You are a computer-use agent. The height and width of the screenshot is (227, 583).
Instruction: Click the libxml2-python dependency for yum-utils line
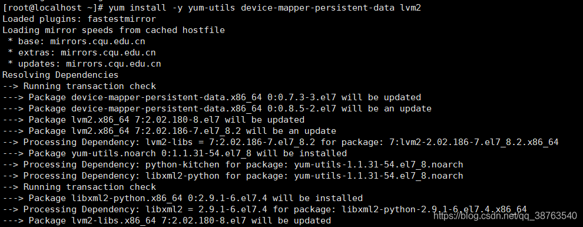pos(233,175)
